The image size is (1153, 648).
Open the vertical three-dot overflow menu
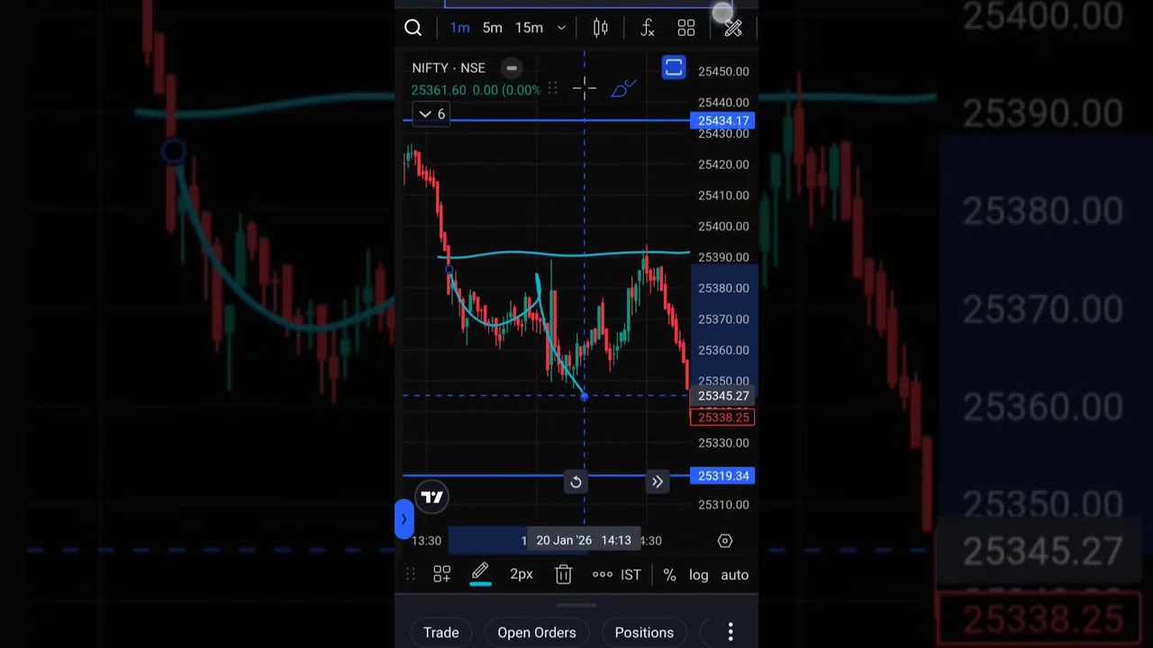[731, 633]
